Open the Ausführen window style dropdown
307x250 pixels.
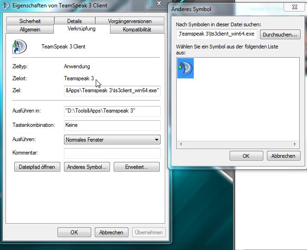point(112,140)
